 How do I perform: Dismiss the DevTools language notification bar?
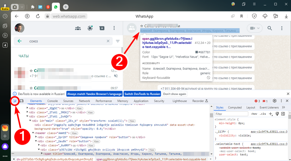click(288, 94)
